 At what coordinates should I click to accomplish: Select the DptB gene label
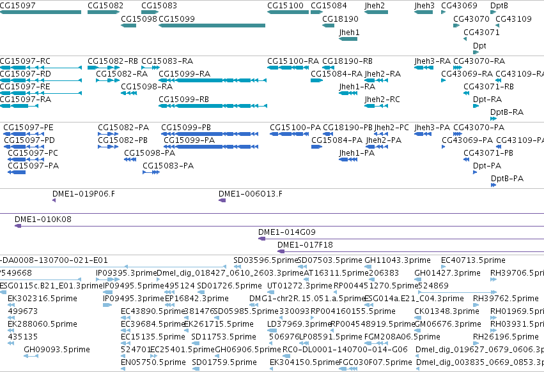pos(499,6)
